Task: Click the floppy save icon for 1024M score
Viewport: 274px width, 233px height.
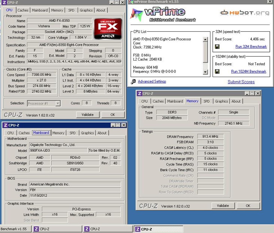Action: [x=217, y=71]
